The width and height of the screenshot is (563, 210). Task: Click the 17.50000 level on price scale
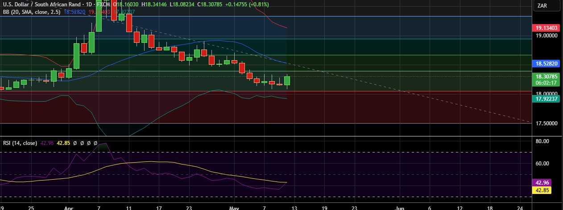[x=546, y=123]
